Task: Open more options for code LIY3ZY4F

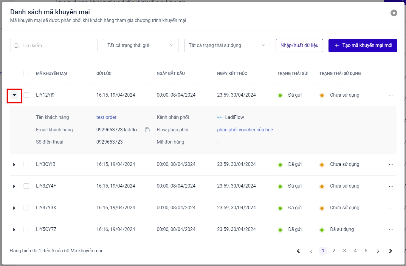Action: coord(391,186)
